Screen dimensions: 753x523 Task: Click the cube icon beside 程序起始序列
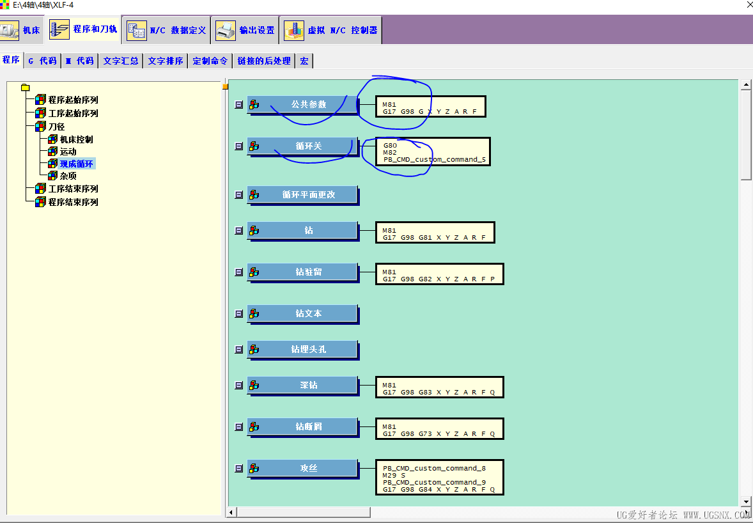[x=41, y=100]
